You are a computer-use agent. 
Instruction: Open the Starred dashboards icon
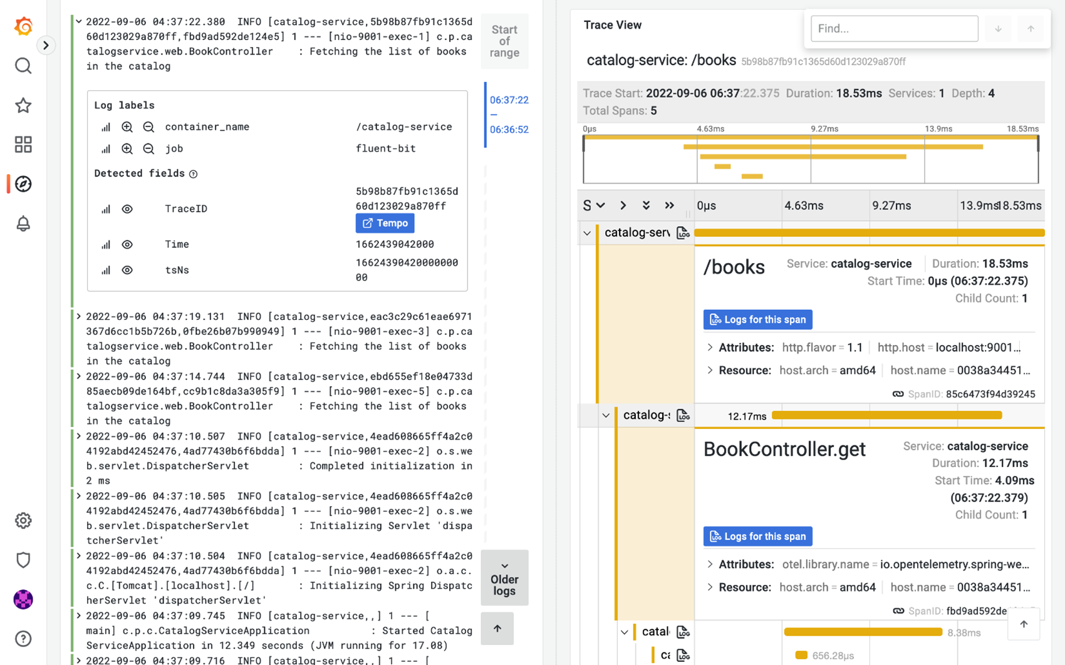(x=23, y=105)
